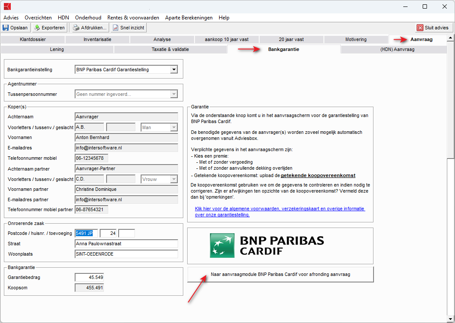The height and width of the screenshot is (323, 455).
Task: Click the Achternaam field with Aanvrager
Action: pyautogui.click(x=126, y=117)
